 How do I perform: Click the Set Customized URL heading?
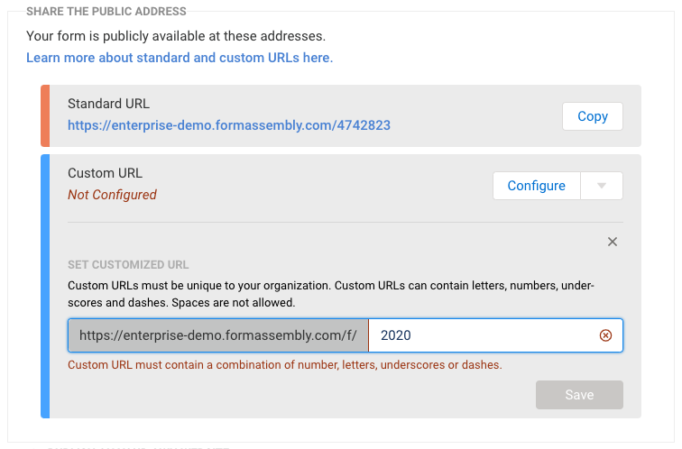click(x=128, y=265)
